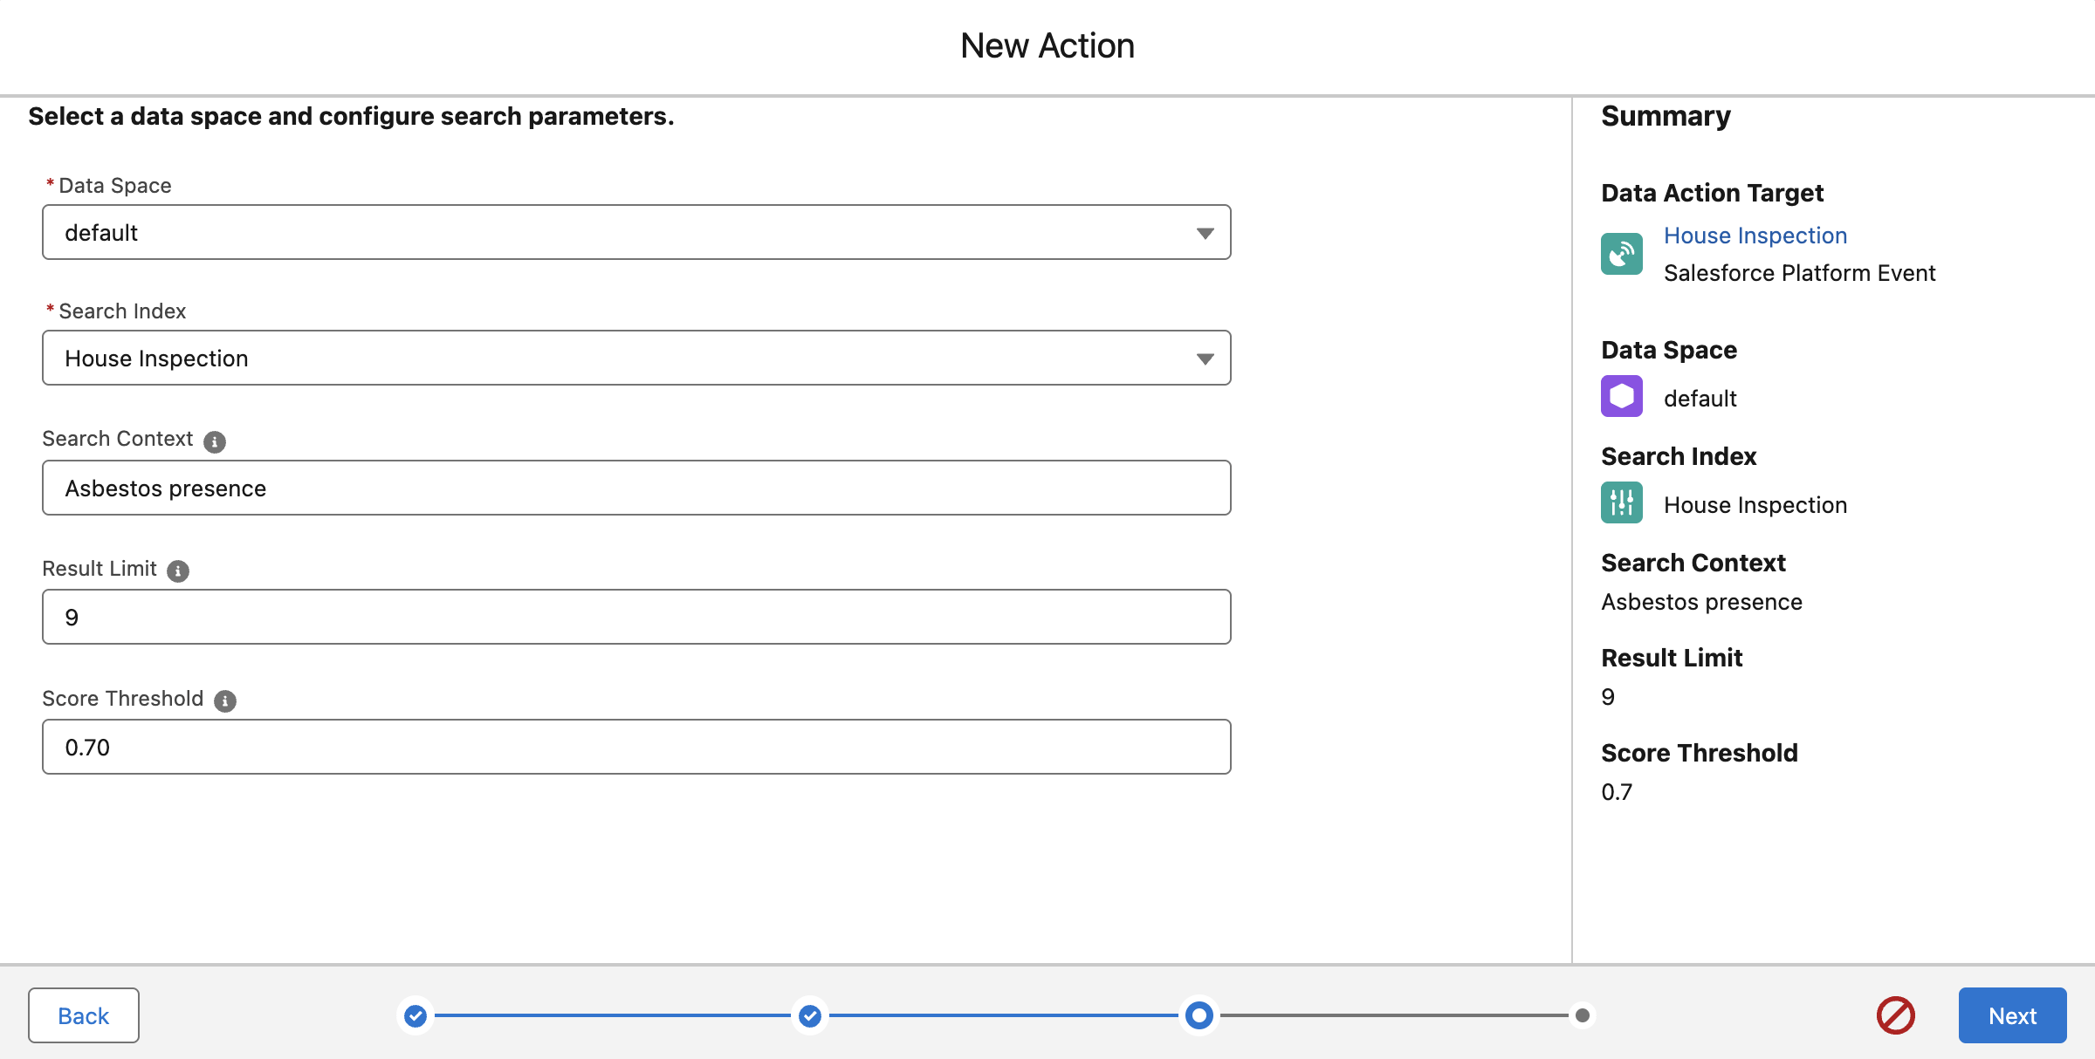Screen dimensions: 2095x1059
Task: Click the Result Limit info icon
Action: pos(178,571)
